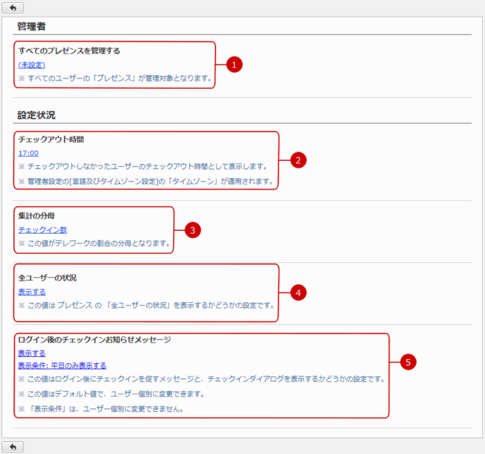Click the チェックアウト時間 label

click(51, 139)
